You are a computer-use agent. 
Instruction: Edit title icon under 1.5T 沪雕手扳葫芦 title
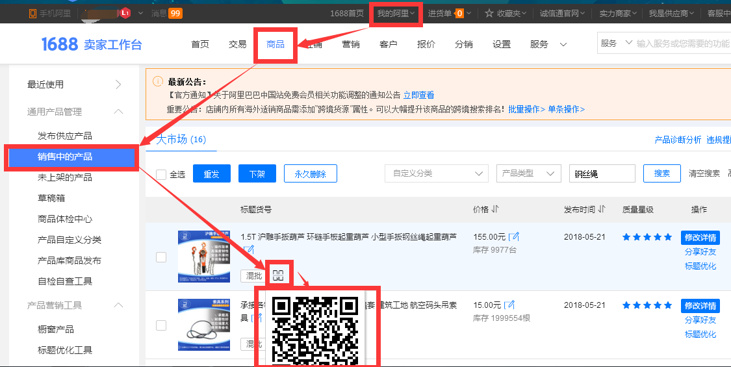tap(249, 251)
